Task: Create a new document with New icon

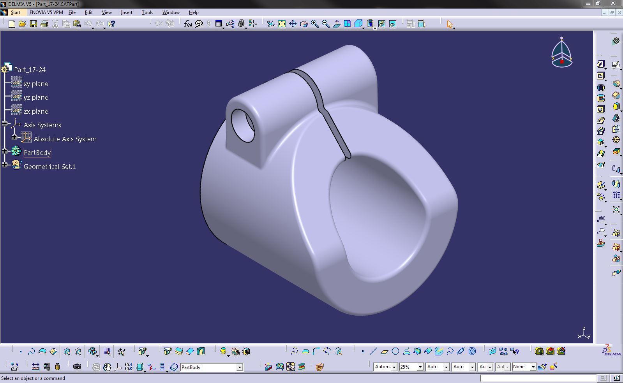Action: pyautogui.click(x=12, y=24)
